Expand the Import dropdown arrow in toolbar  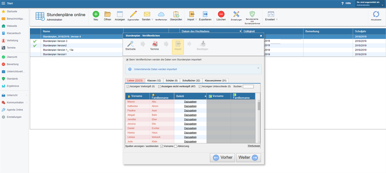coord(196,20)
